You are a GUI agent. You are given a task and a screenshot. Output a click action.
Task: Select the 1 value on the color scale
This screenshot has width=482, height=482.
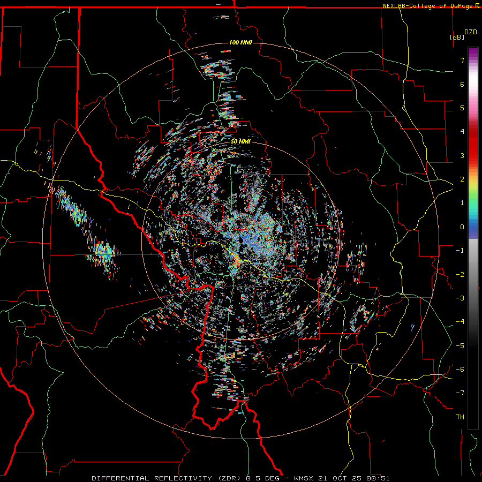(x=462, y=203)
